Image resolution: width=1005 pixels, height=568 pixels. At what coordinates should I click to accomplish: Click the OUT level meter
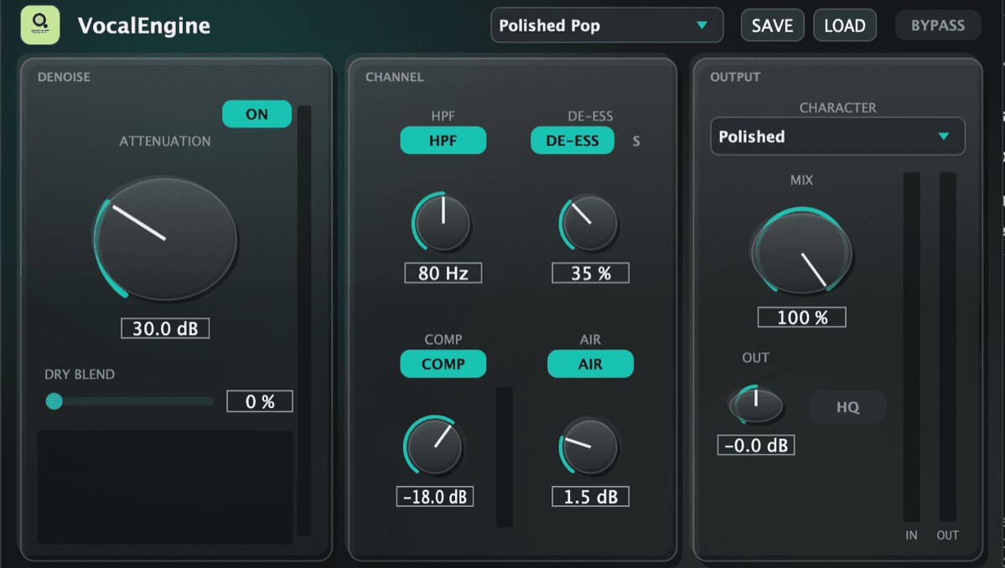pyautogui.click(x=947, y=347)
